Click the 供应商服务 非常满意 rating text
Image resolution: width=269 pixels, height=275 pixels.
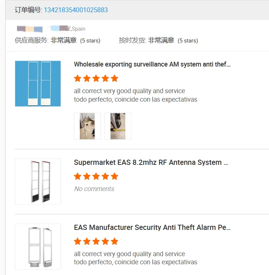63,40
